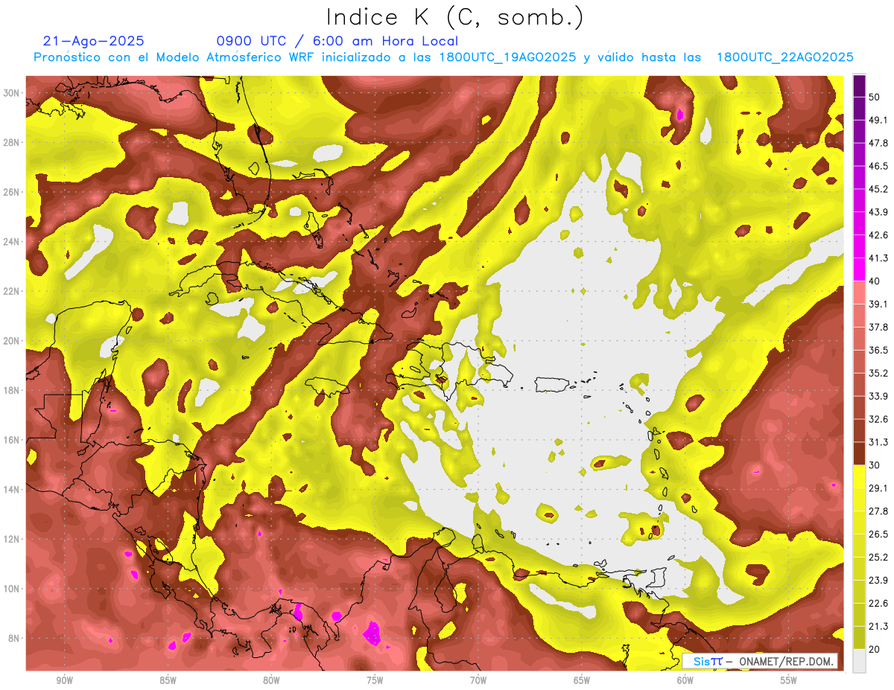Click the validity timestamp '1800UTC_22AGO2025'
This screenshot has height=690, width=894.
pyautogui.click(x=784, y=57)
